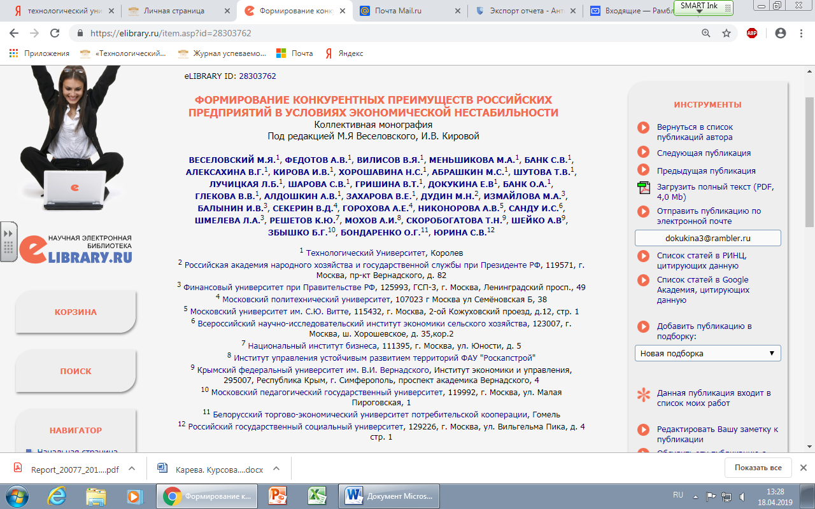The image size is (815, 509).
Task: Expand the left side panel handle
Action: click(x=8, y=242)
